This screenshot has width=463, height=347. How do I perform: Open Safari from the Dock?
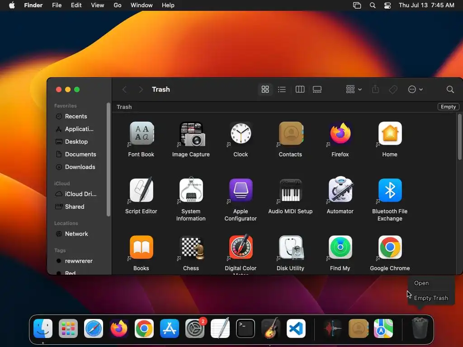click(x=94, y=328)
